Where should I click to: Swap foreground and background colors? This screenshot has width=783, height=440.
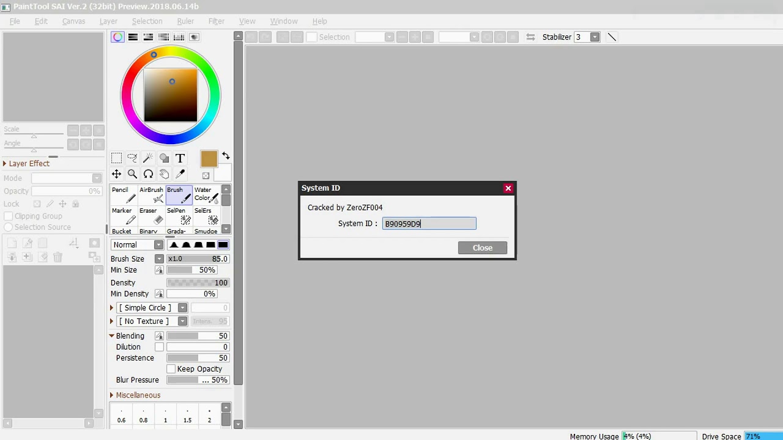coord(226,156)
